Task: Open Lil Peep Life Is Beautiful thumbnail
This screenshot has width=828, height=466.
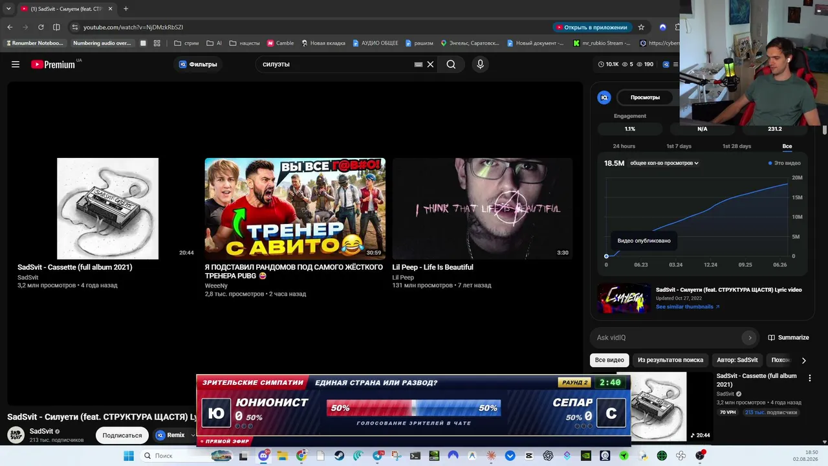Action: 482,208
